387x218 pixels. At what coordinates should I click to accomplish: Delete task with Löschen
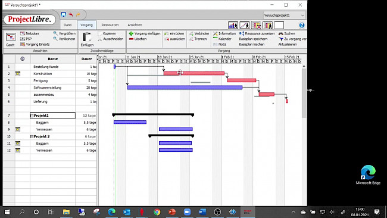[x=138, y=39]
